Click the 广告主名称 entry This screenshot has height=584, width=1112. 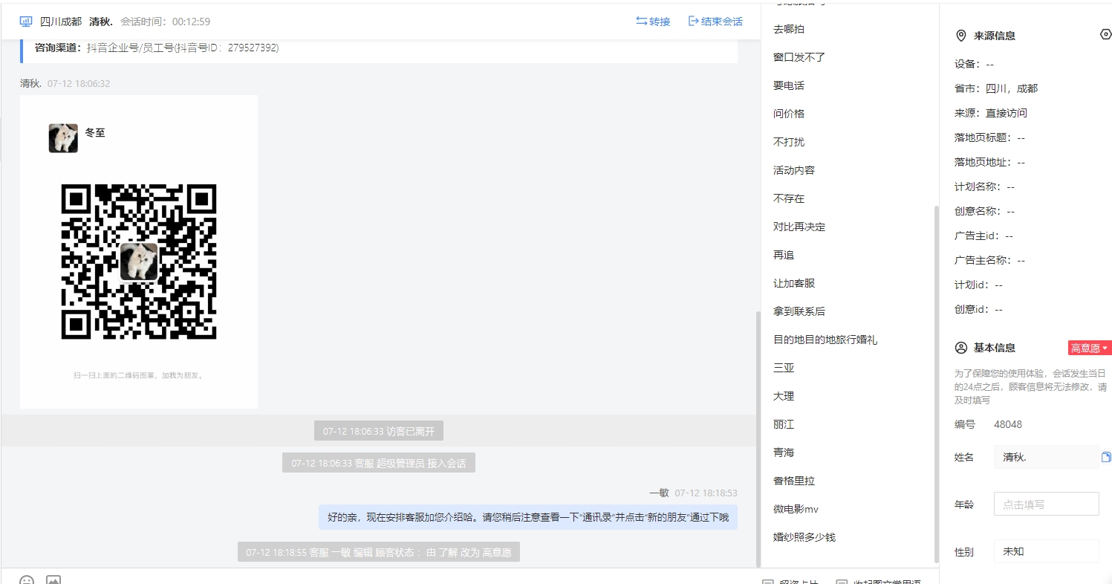click(990, 260)
